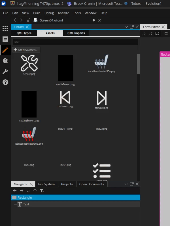Select the service.png asset thumbnail
This screenshot has height=226, width=170.
pos(29,64)
